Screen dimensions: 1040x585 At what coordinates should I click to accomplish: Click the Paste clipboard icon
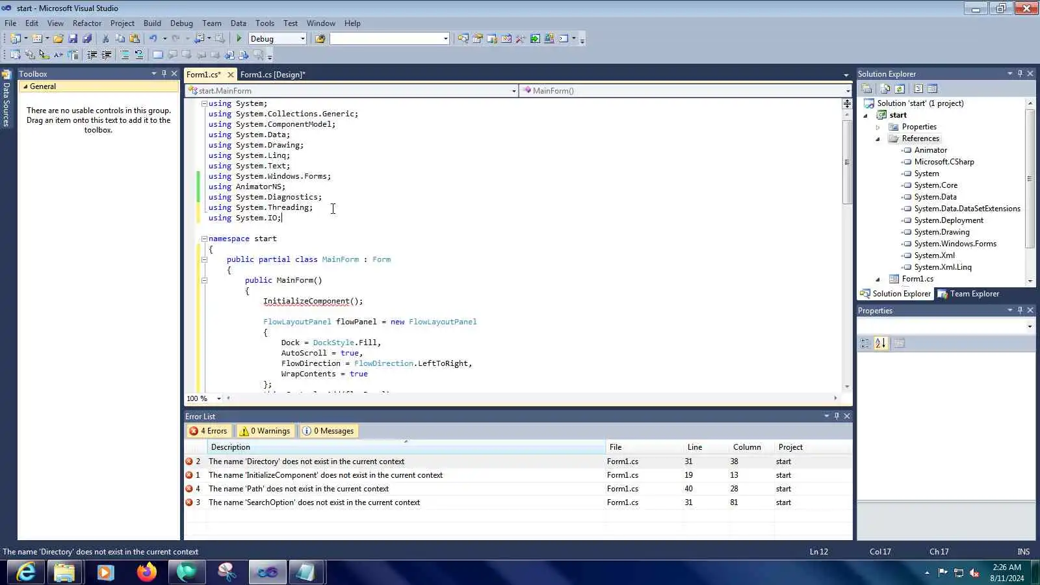point(135,39)
